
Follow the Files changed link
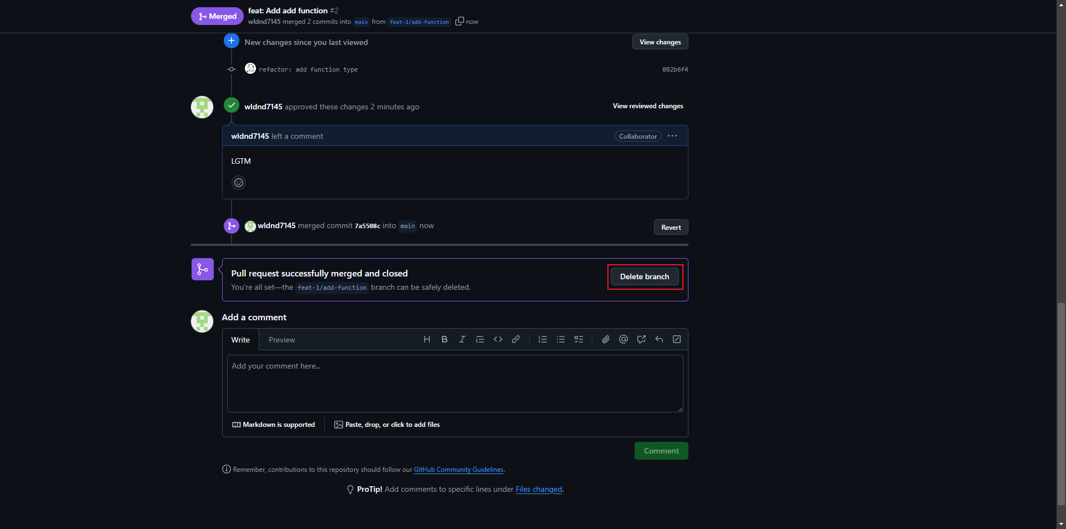pyautogui.click(x=539, y=490)
